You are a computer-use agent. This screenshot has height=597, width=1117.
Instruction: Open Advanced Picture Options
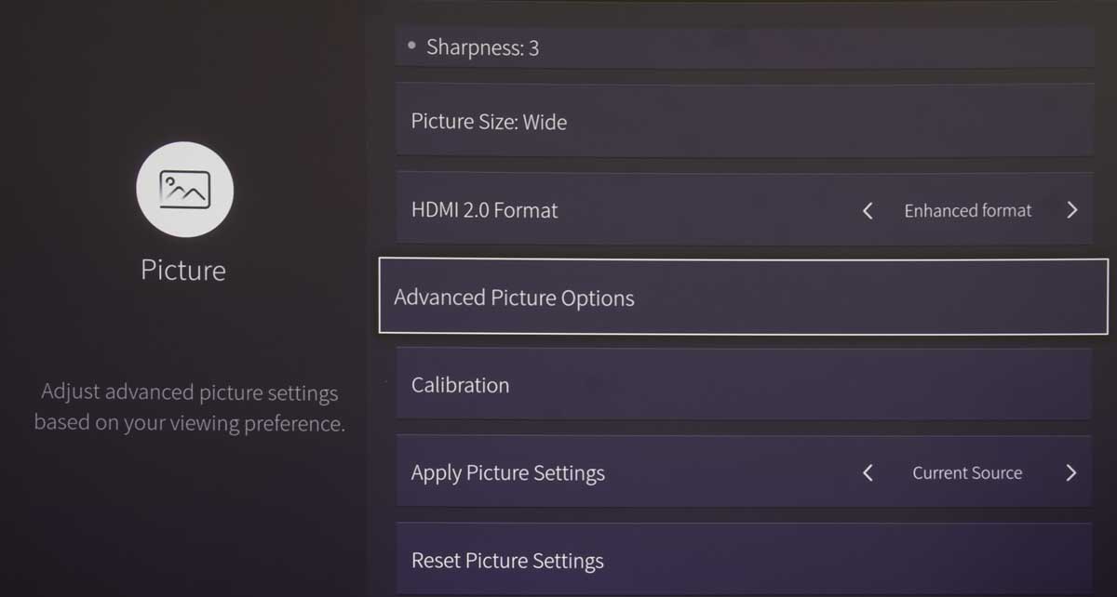click(744, 297)
